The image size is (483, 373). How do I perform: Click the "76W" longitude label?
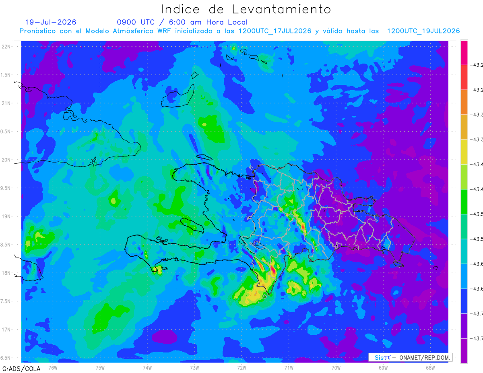click(x=53, y=367)
